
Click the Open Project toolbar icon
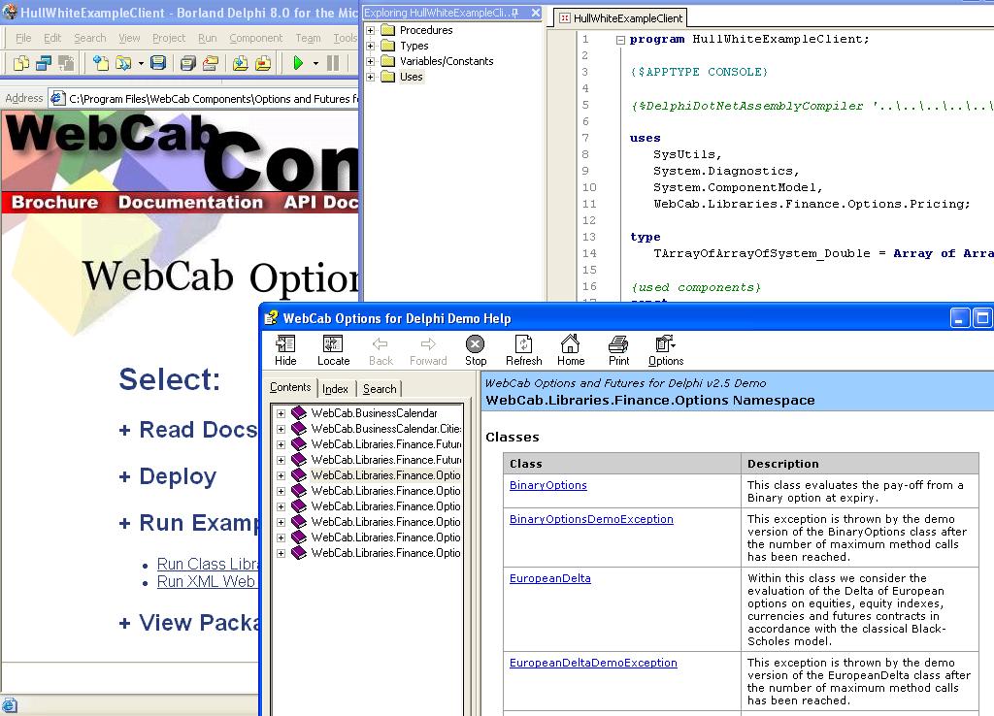tap(211, 63)
